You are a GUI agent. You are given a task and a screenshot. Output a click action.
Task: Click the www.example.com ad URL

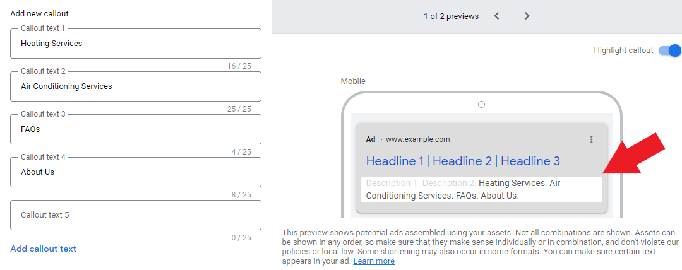pos(418,139)
